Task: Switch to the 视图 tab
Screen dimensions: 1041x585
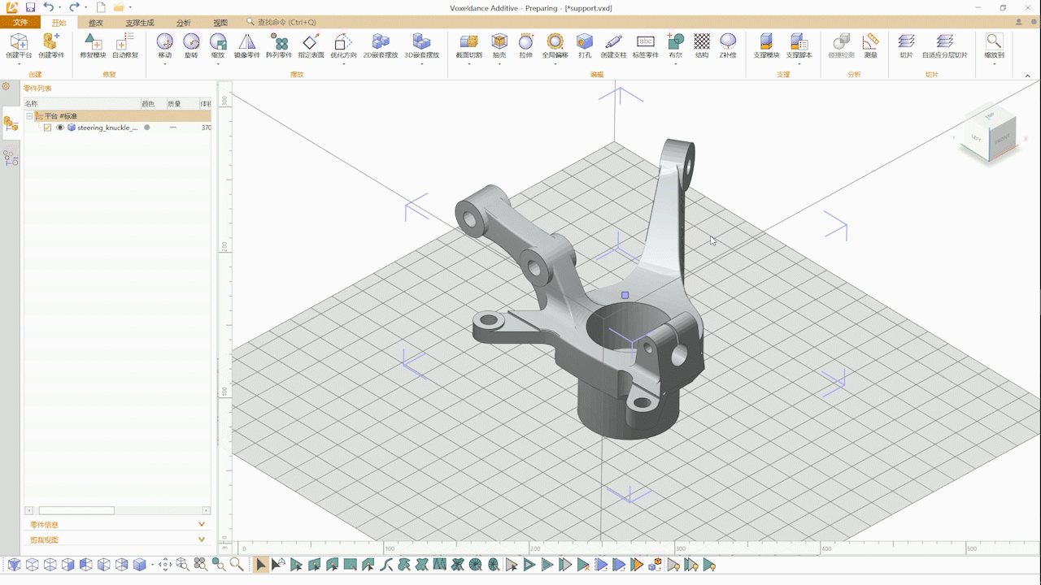Action: pyautogui.click(x=220, y=23)
